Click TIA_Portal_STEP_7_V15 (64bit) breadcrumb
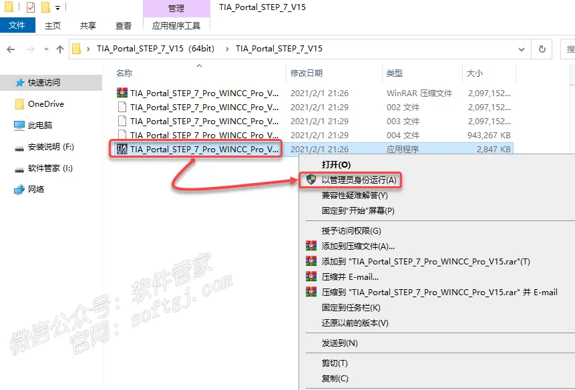This screenshot has width=575, height=390. click(x=156, y=49)
